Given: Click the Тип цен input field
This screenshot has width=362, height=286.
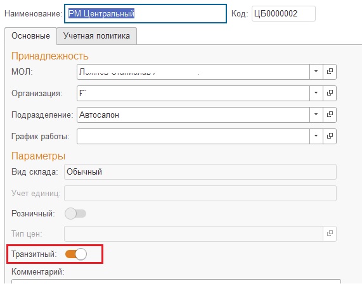Looking at the screenshot, I should click(x=193, y=233).
